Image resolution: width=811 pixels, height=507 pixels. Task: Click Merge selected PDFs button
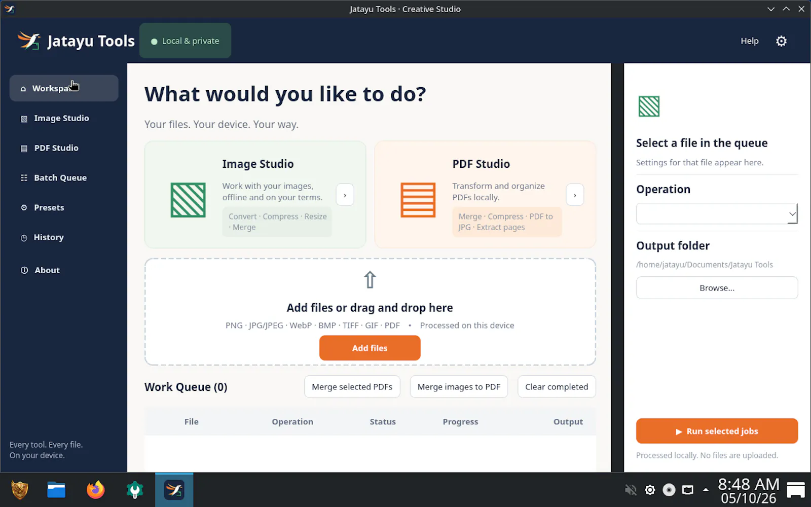pos(352,387)
